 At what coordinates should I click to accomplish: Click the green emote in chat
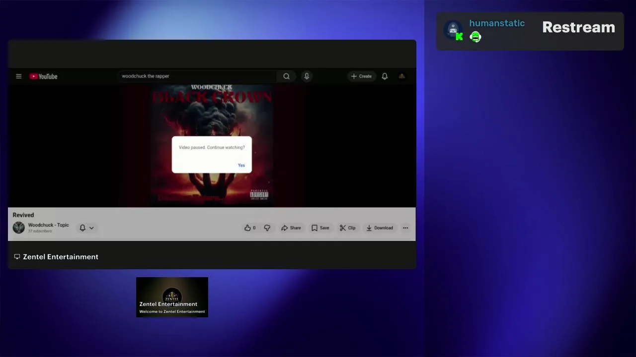pos(476,37)
